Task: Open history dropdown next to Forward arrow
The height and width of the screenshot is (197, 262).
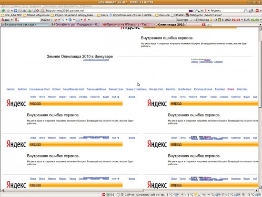Action: pyautogui.click(x=12, y=10)
